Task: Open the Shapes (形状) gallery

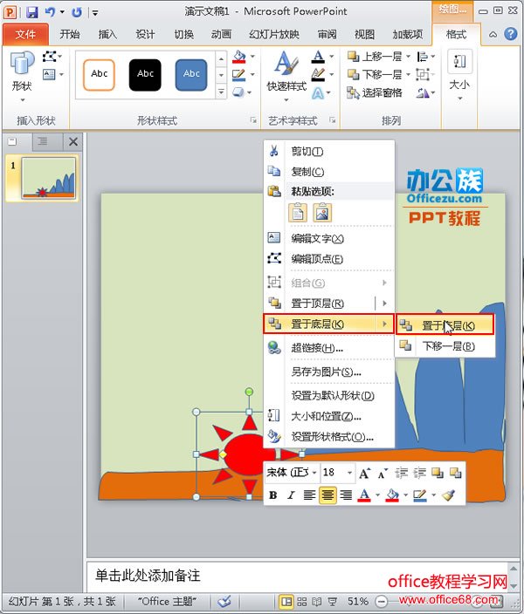Action: pyautogui.click(x=23, y=77)
